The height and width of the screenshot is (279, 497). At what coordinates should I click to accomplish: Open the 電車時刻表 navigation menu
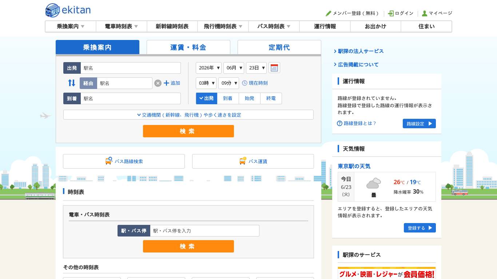tap(122, 27)
